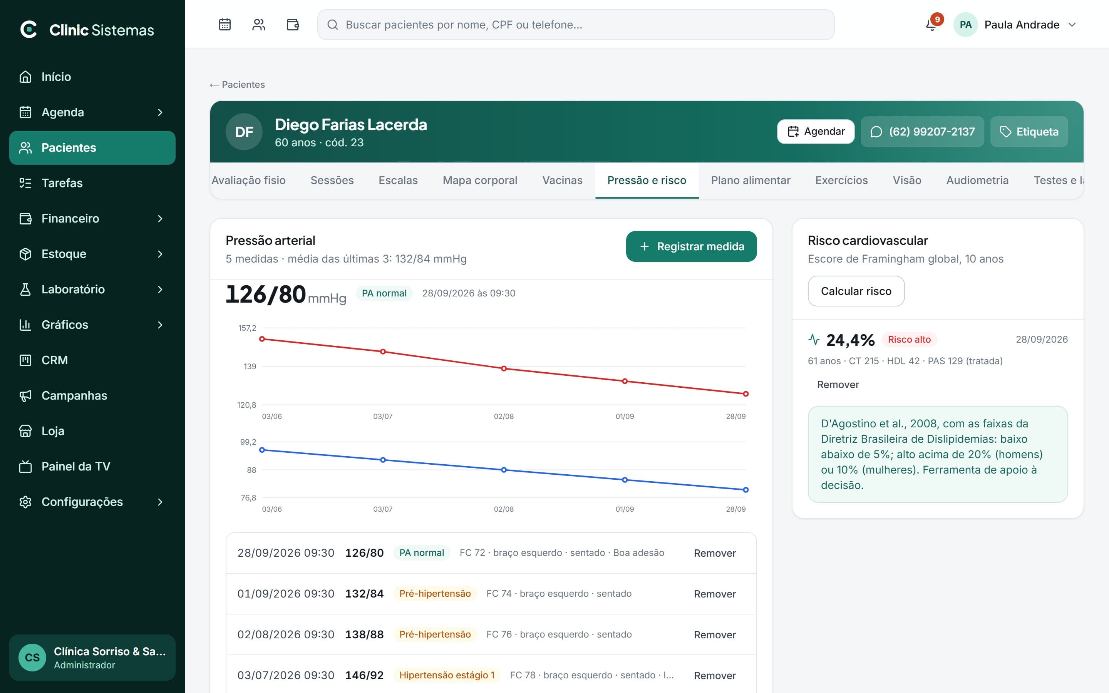Click the phone (62) 99207-2137 button

(922, 132)
